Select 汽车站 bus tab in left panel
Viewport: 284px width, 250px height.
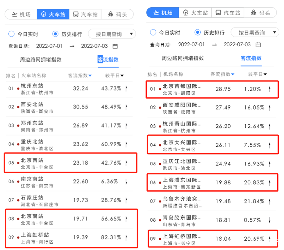(85, 14)
